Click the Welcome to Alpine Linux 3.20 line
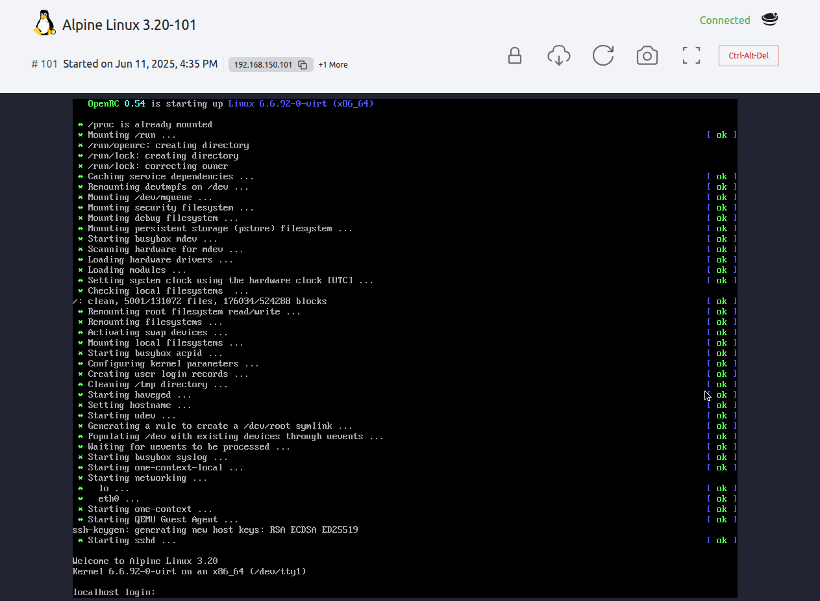This screenshot has width=820, height=601. coord(145,561)
